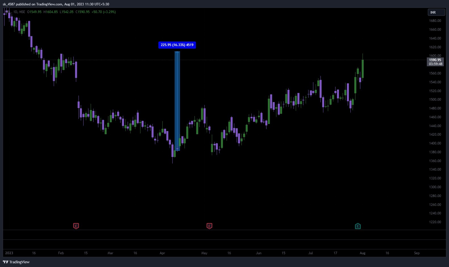The height and width of the screenshot is (267, 449).
Task: Click the low value L1542.05
Action: 67,12
